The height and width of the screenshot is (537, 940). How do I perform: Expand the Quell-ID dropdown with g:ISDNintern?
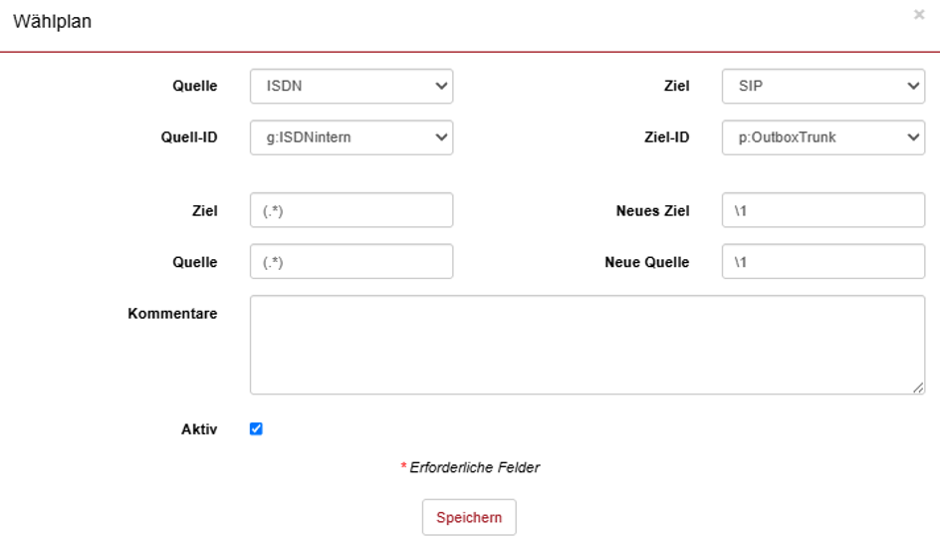click(x=352, y=137)
